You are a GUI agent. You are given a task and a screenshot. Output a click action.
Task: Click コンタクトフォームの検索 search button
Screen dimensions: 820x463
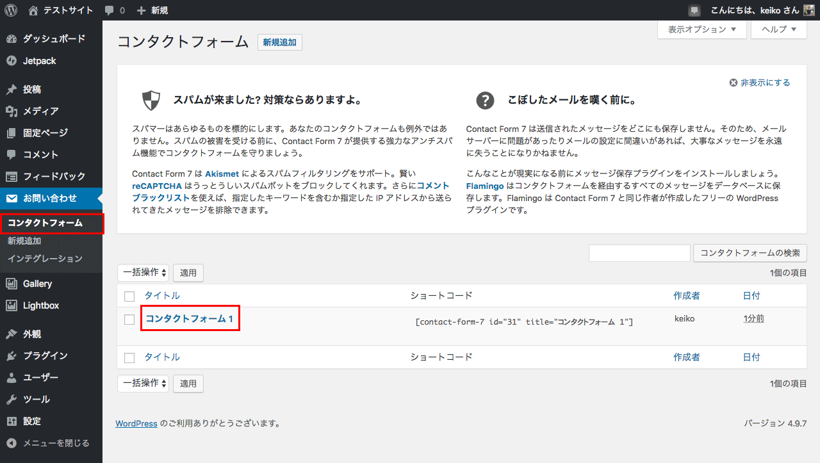750,253
